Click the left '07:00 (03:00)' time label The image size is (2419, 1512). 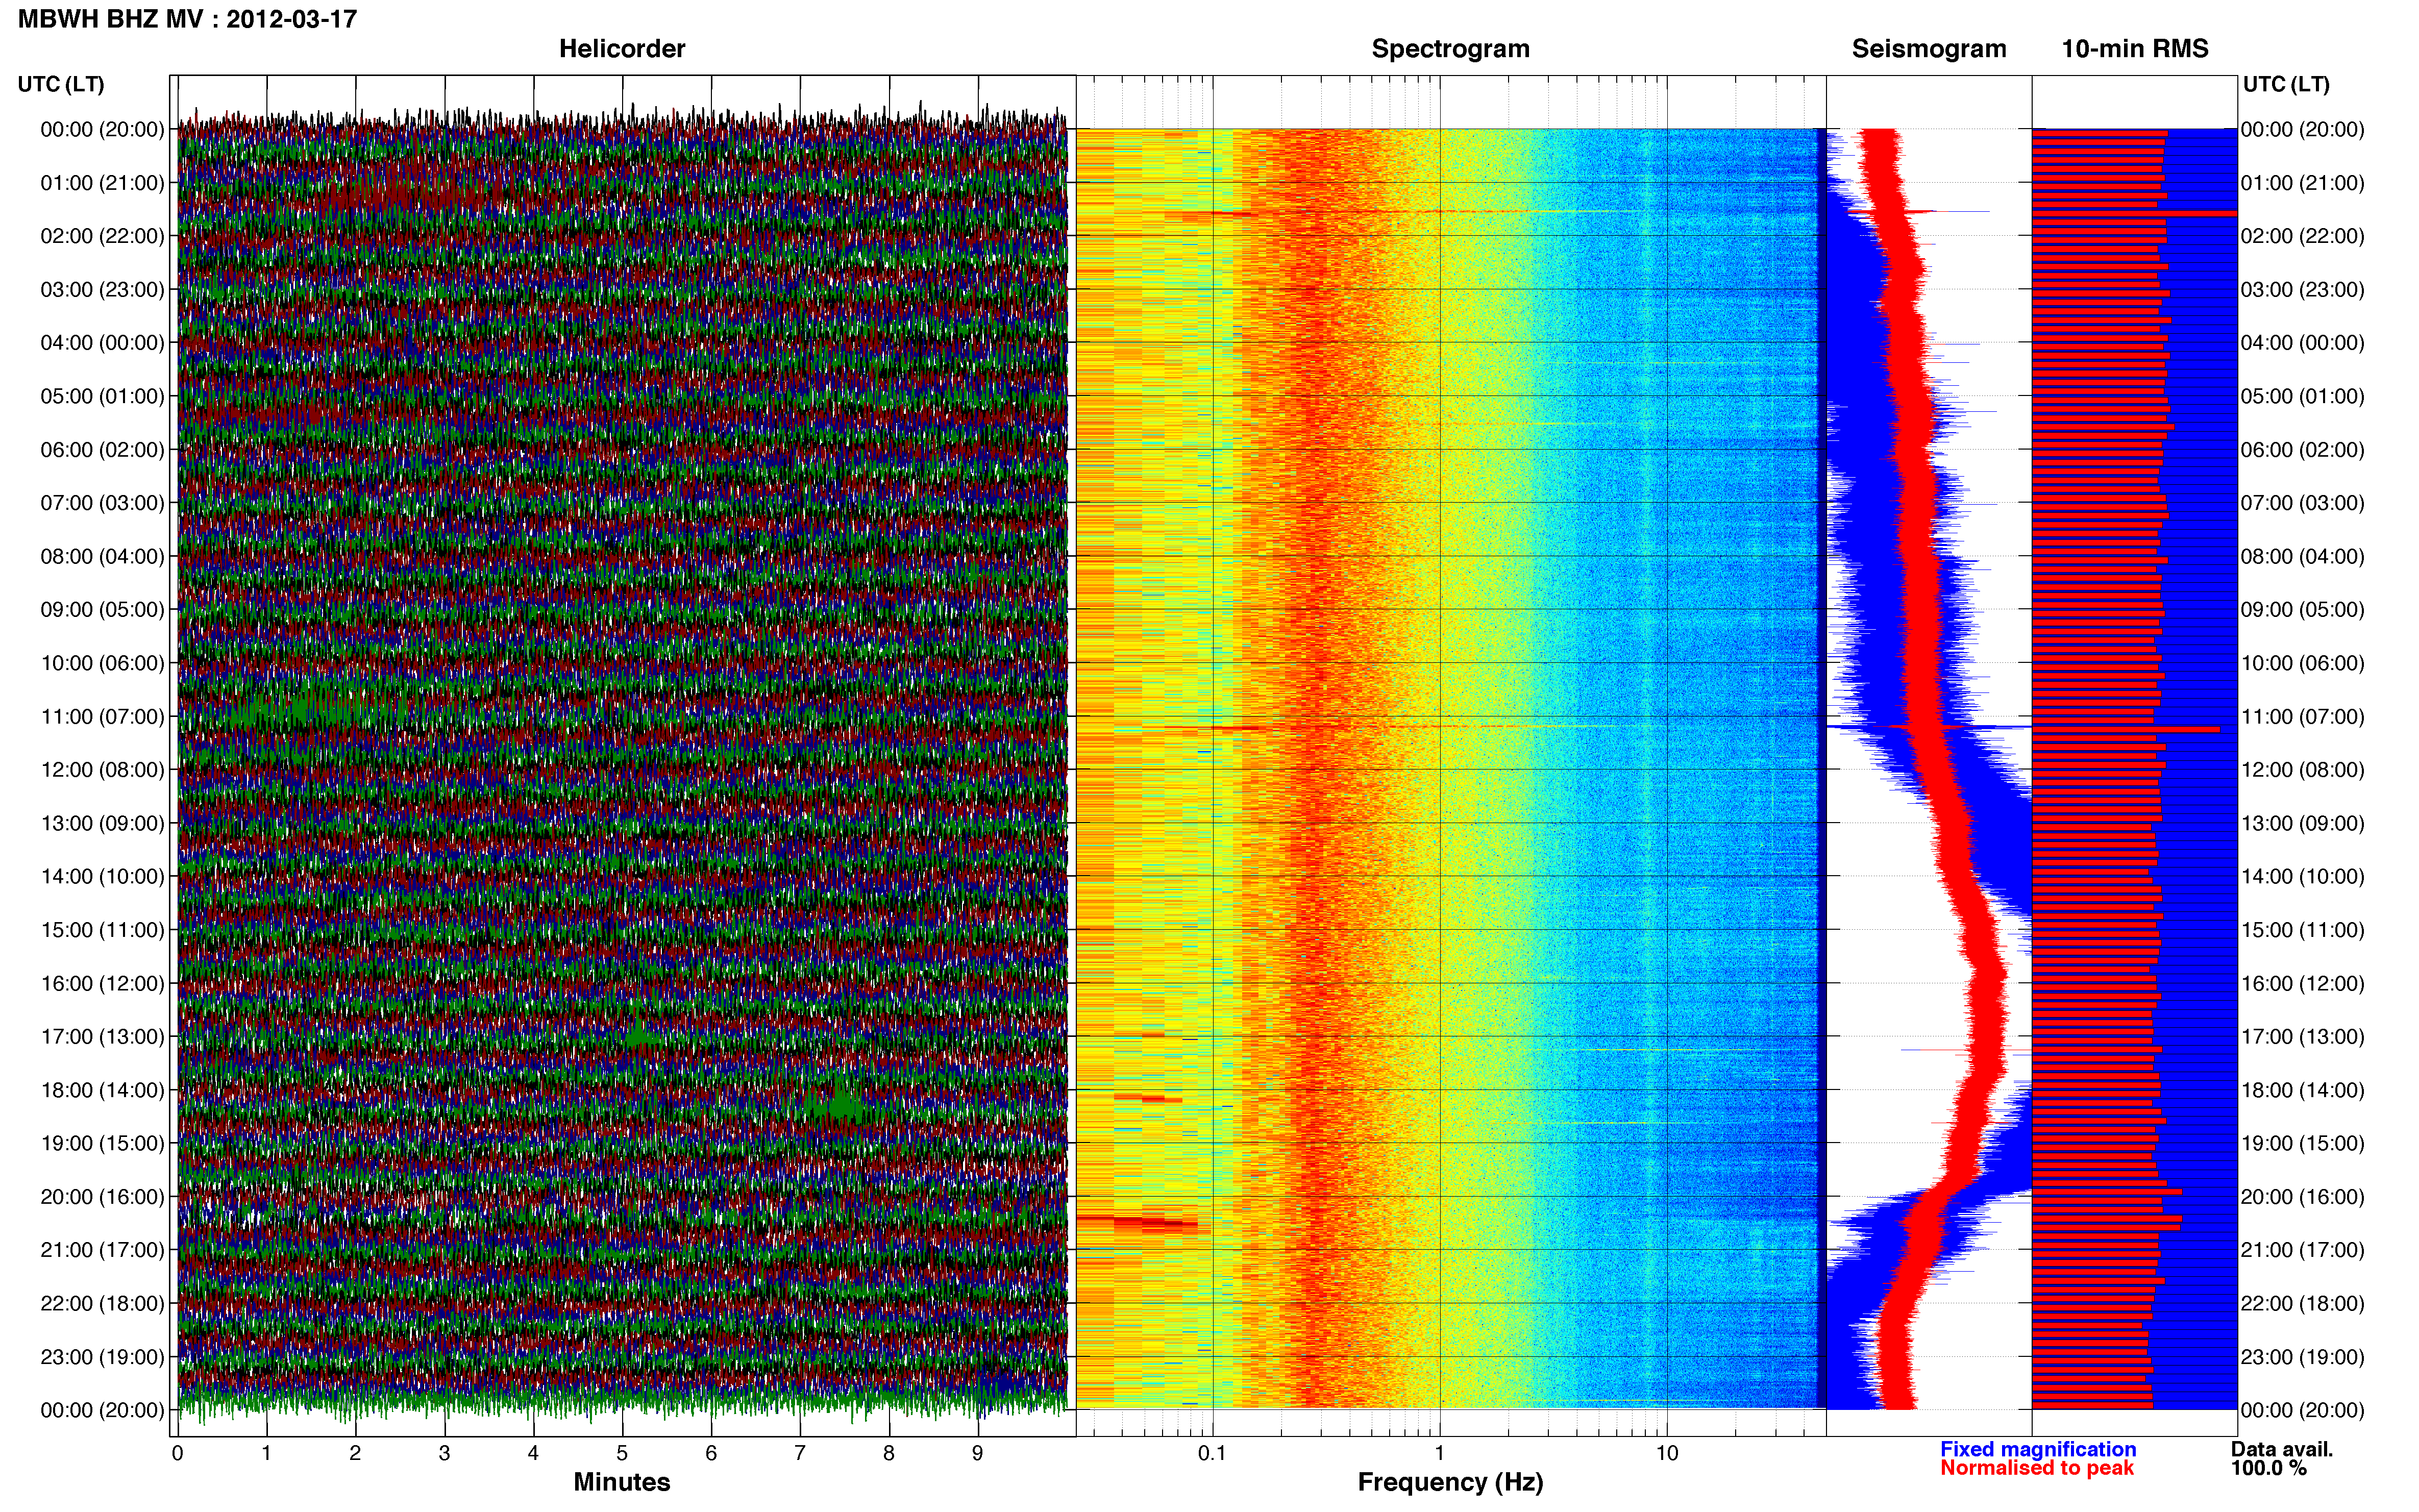click(102, 503)
